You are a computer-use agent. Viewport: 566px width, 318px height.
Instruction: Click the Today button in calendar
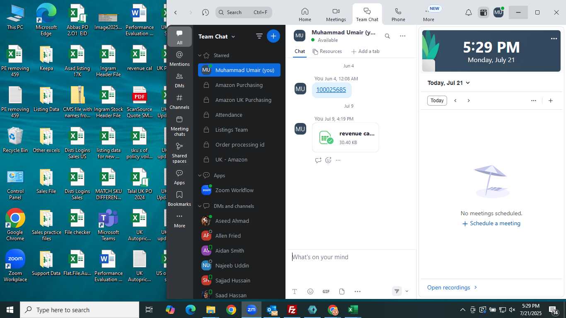click(x=437, y=101)
